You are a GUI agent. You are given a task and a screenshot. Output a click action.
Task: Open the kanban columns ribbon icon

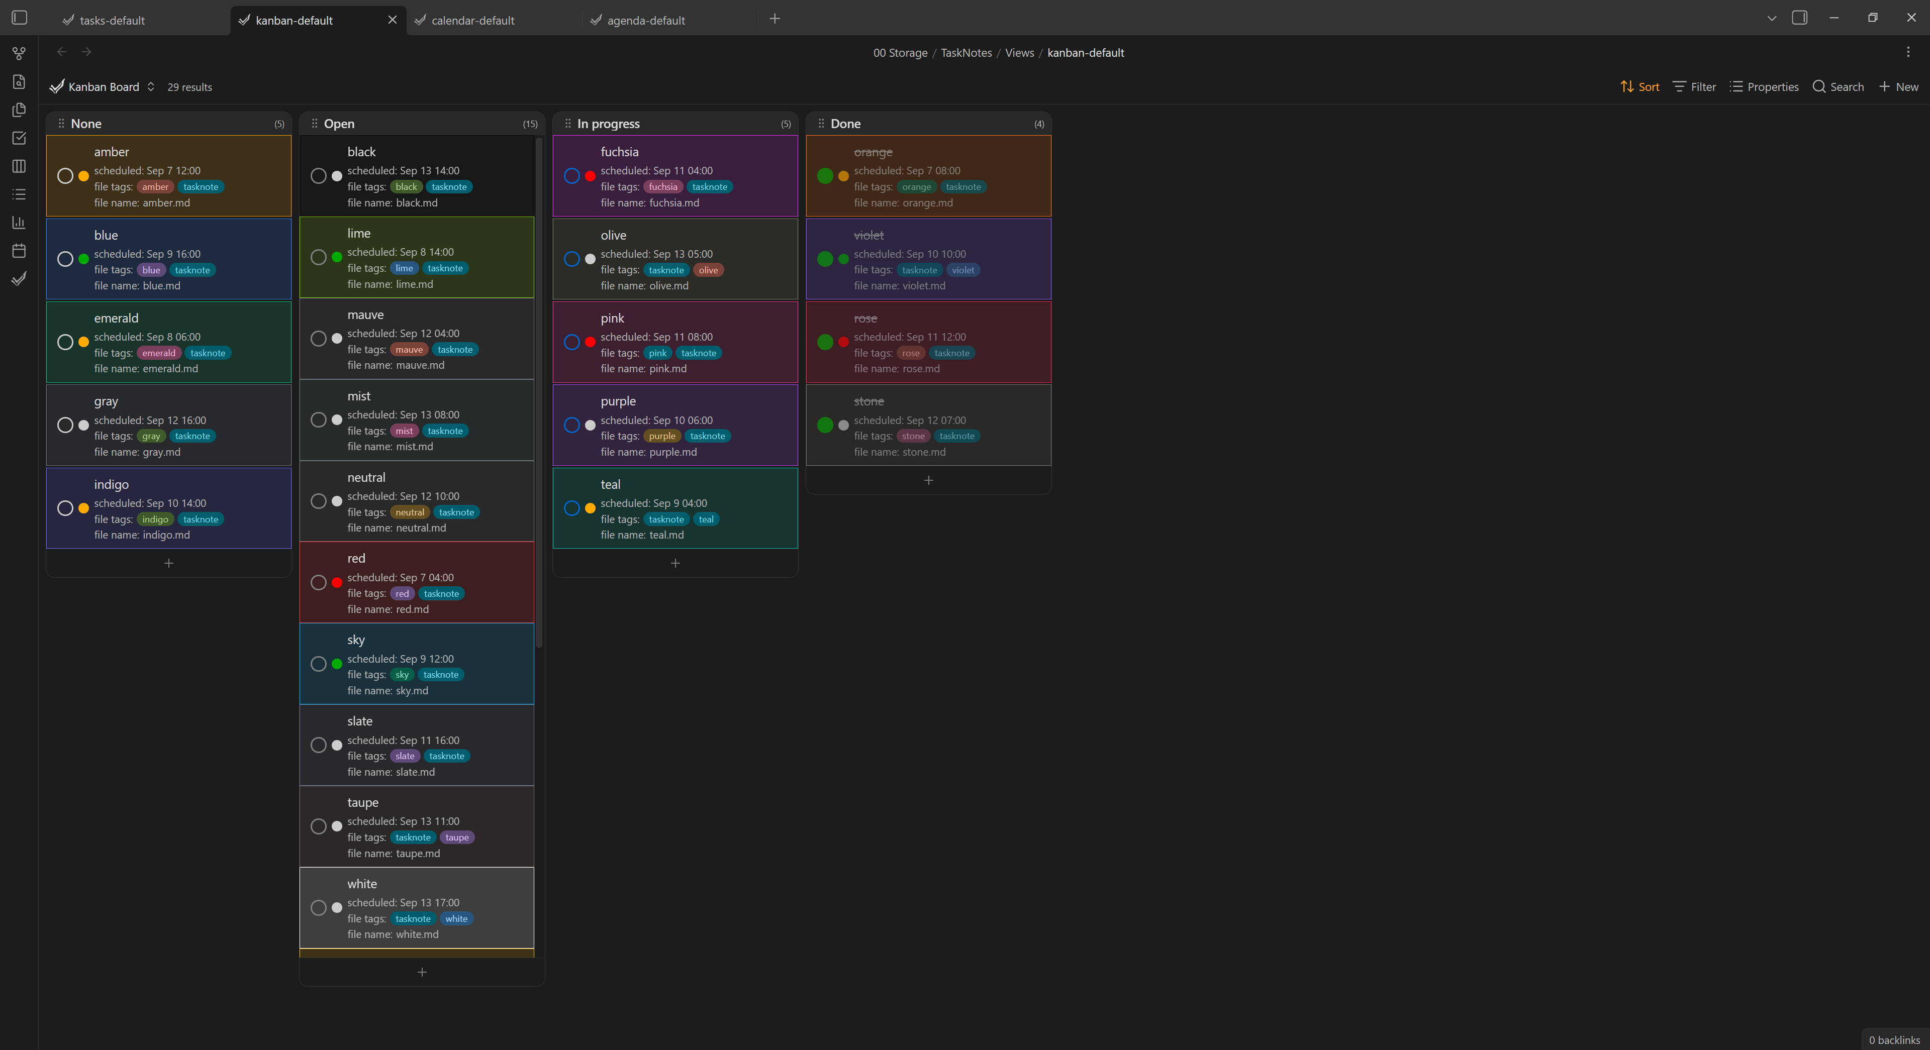20,166
